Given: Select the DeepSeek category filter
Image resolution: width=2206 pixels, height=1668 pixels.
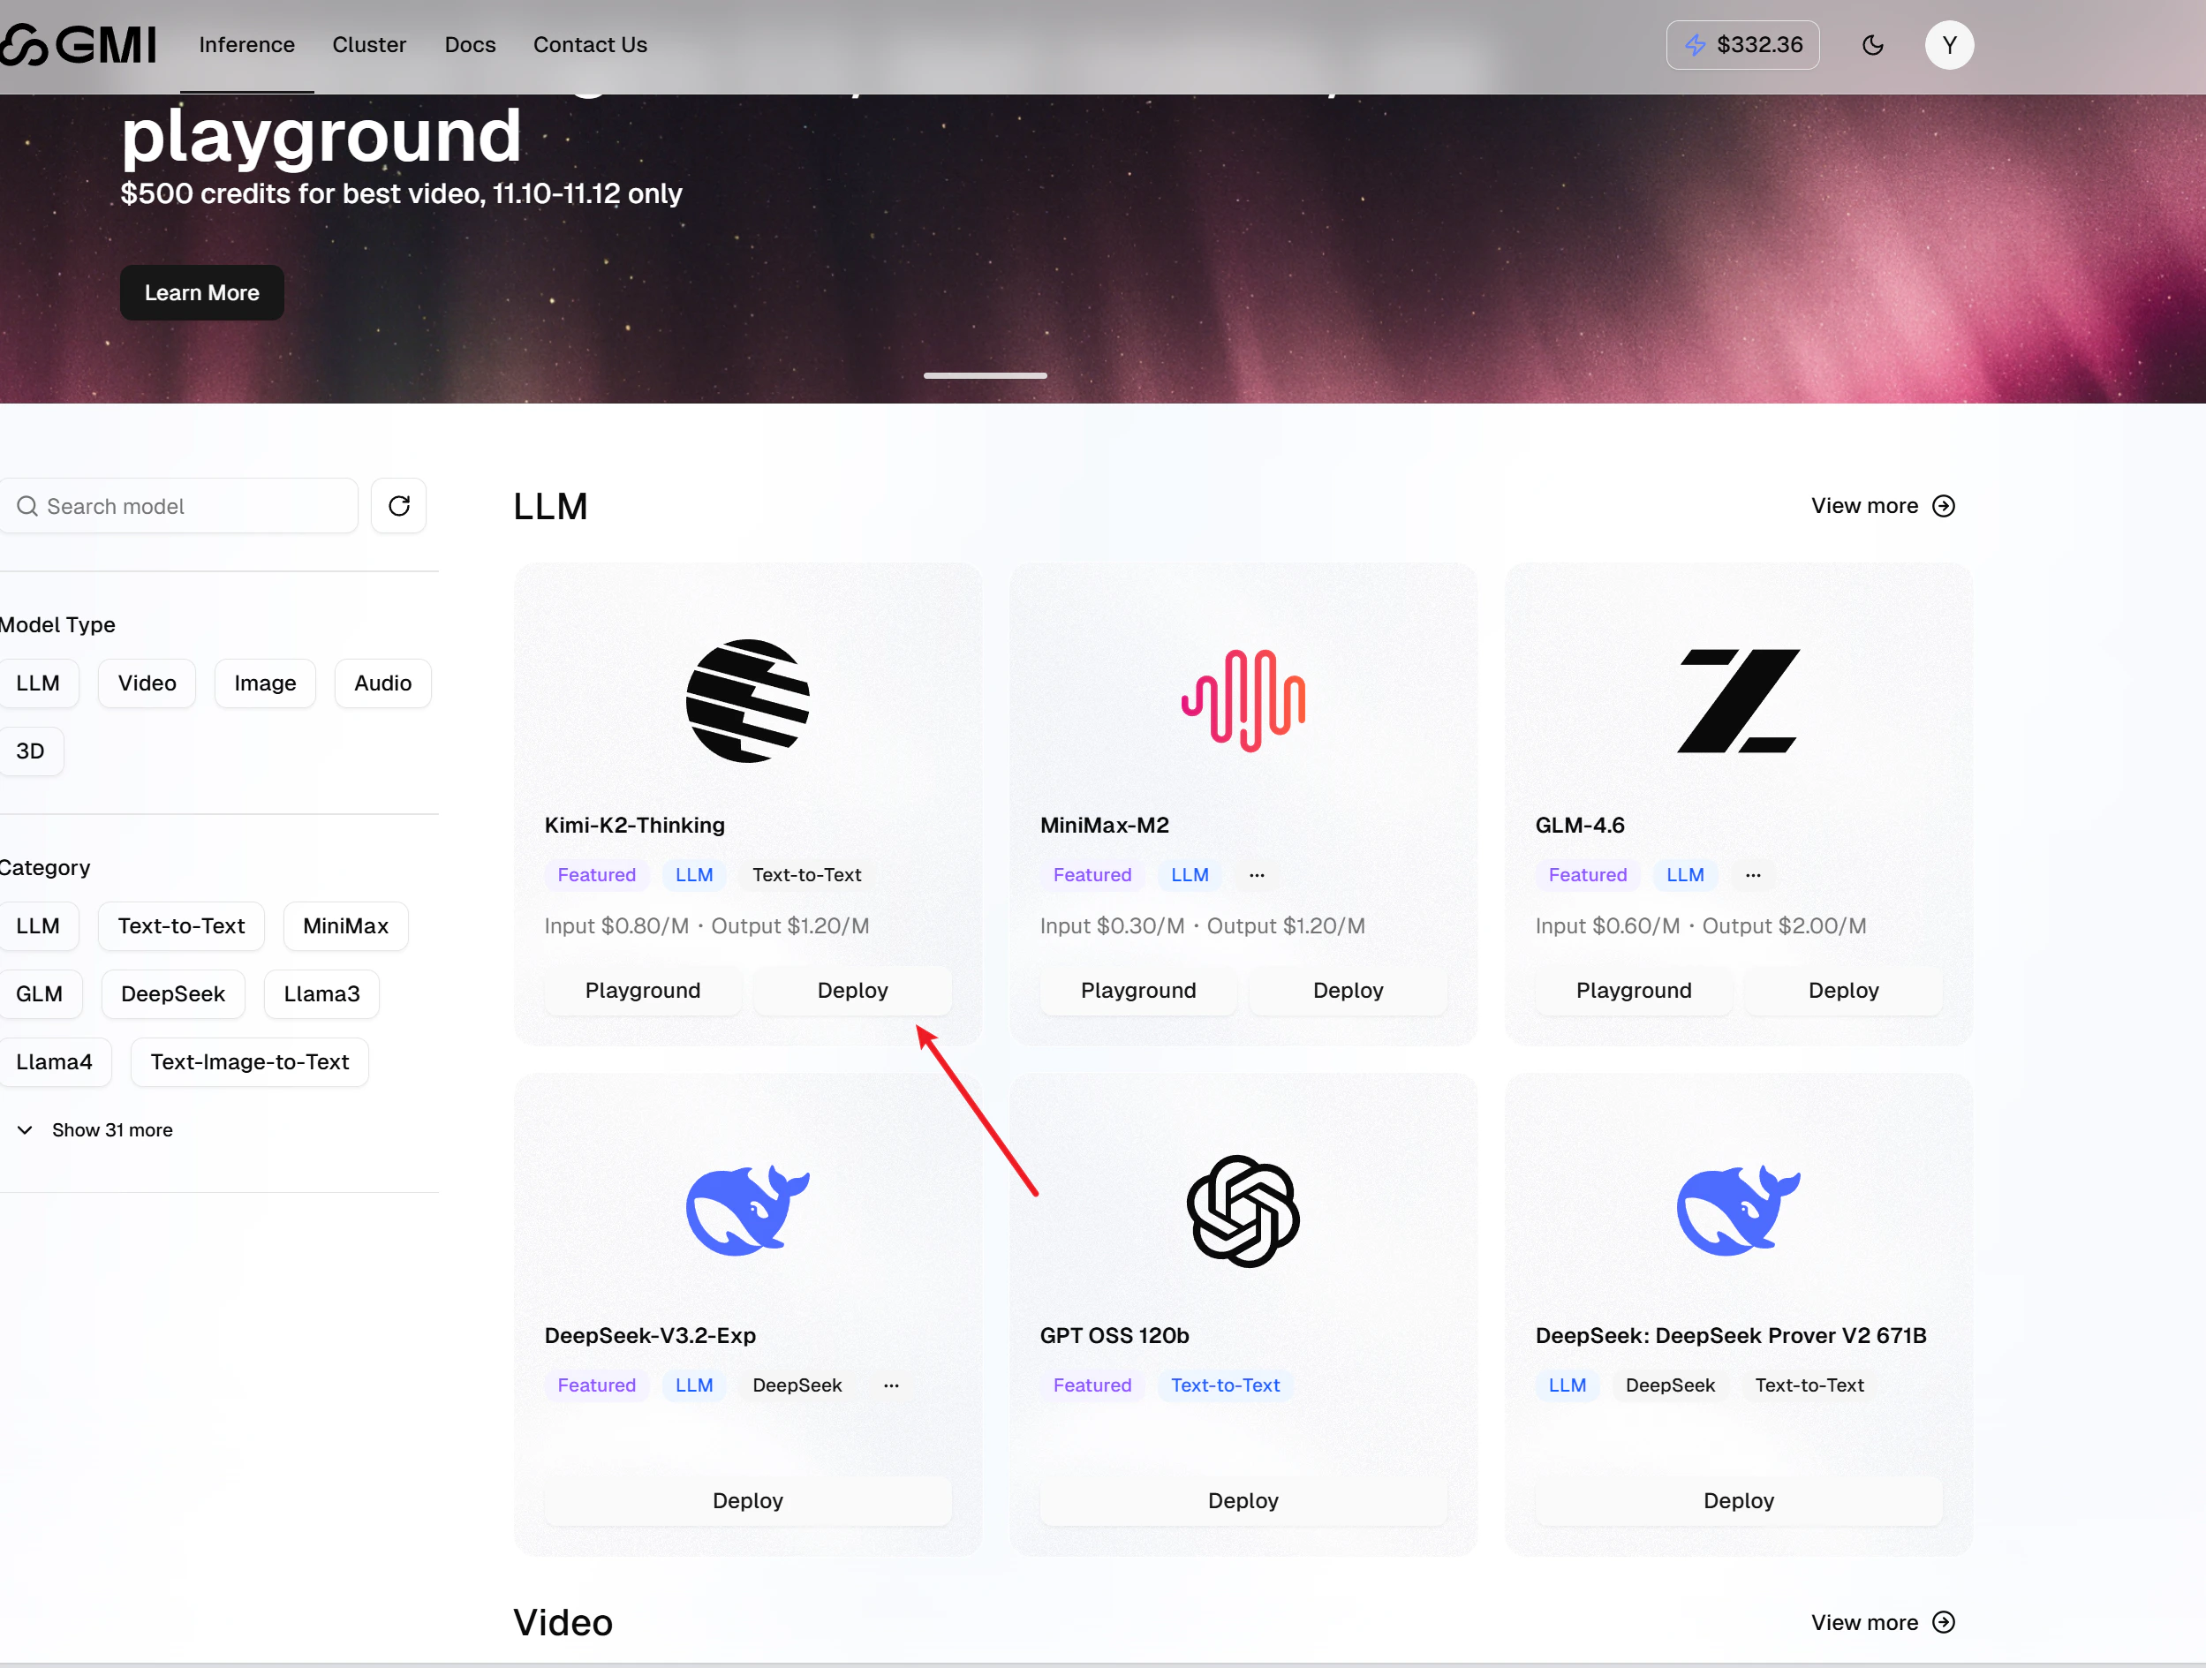Looking at the screenshot, I should (172, 994).
